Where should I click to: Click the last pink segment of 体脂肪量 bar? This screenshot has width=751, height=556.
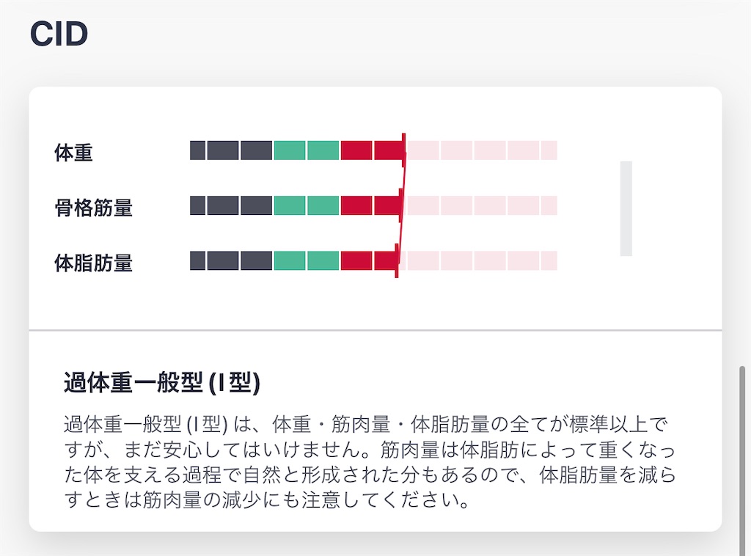(x=549, y=260)
